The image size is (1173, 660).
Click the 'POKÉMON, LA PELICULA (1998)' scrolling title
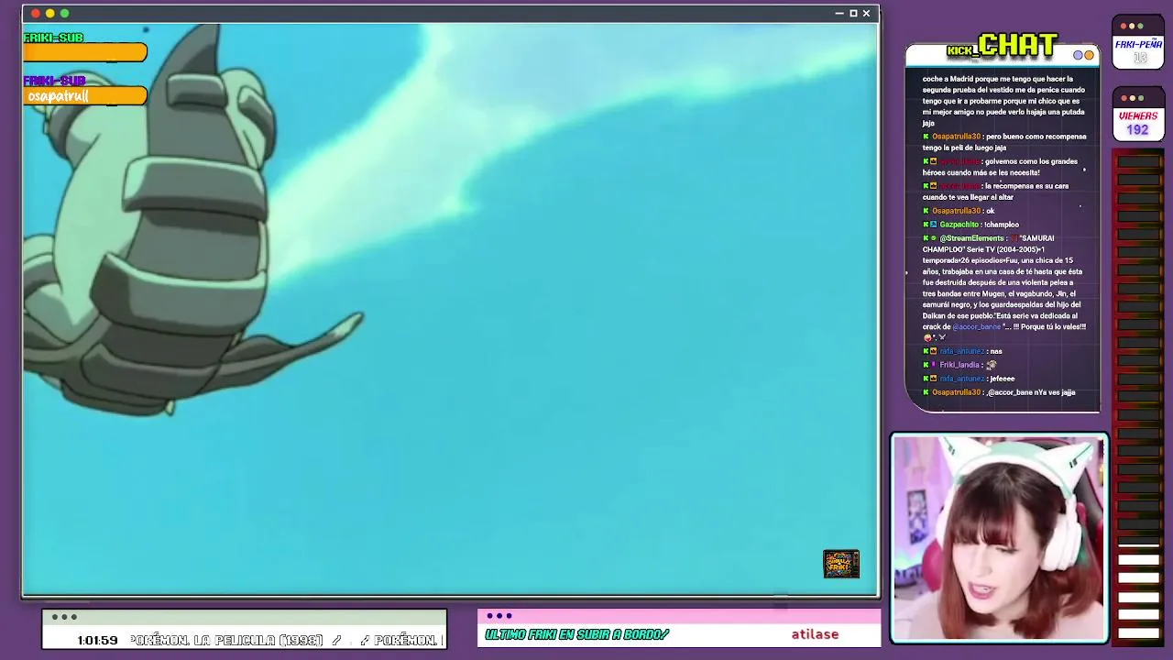click(226, 640)
